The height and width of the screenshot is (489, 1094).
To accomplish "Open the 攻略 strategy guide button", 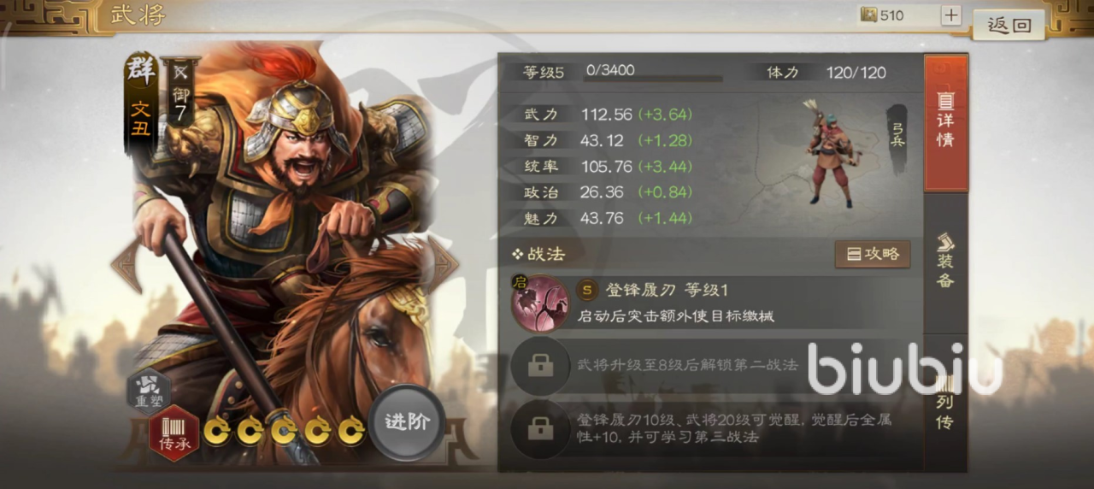I will tap(873, 254).
